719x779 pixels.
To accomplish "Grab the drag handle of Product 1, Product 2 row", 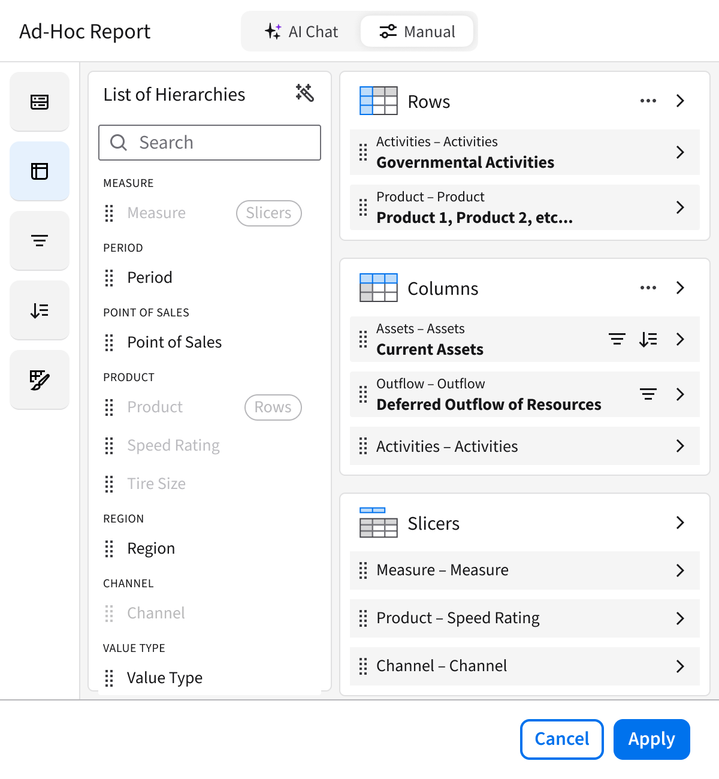I will (x=363, y=207).
